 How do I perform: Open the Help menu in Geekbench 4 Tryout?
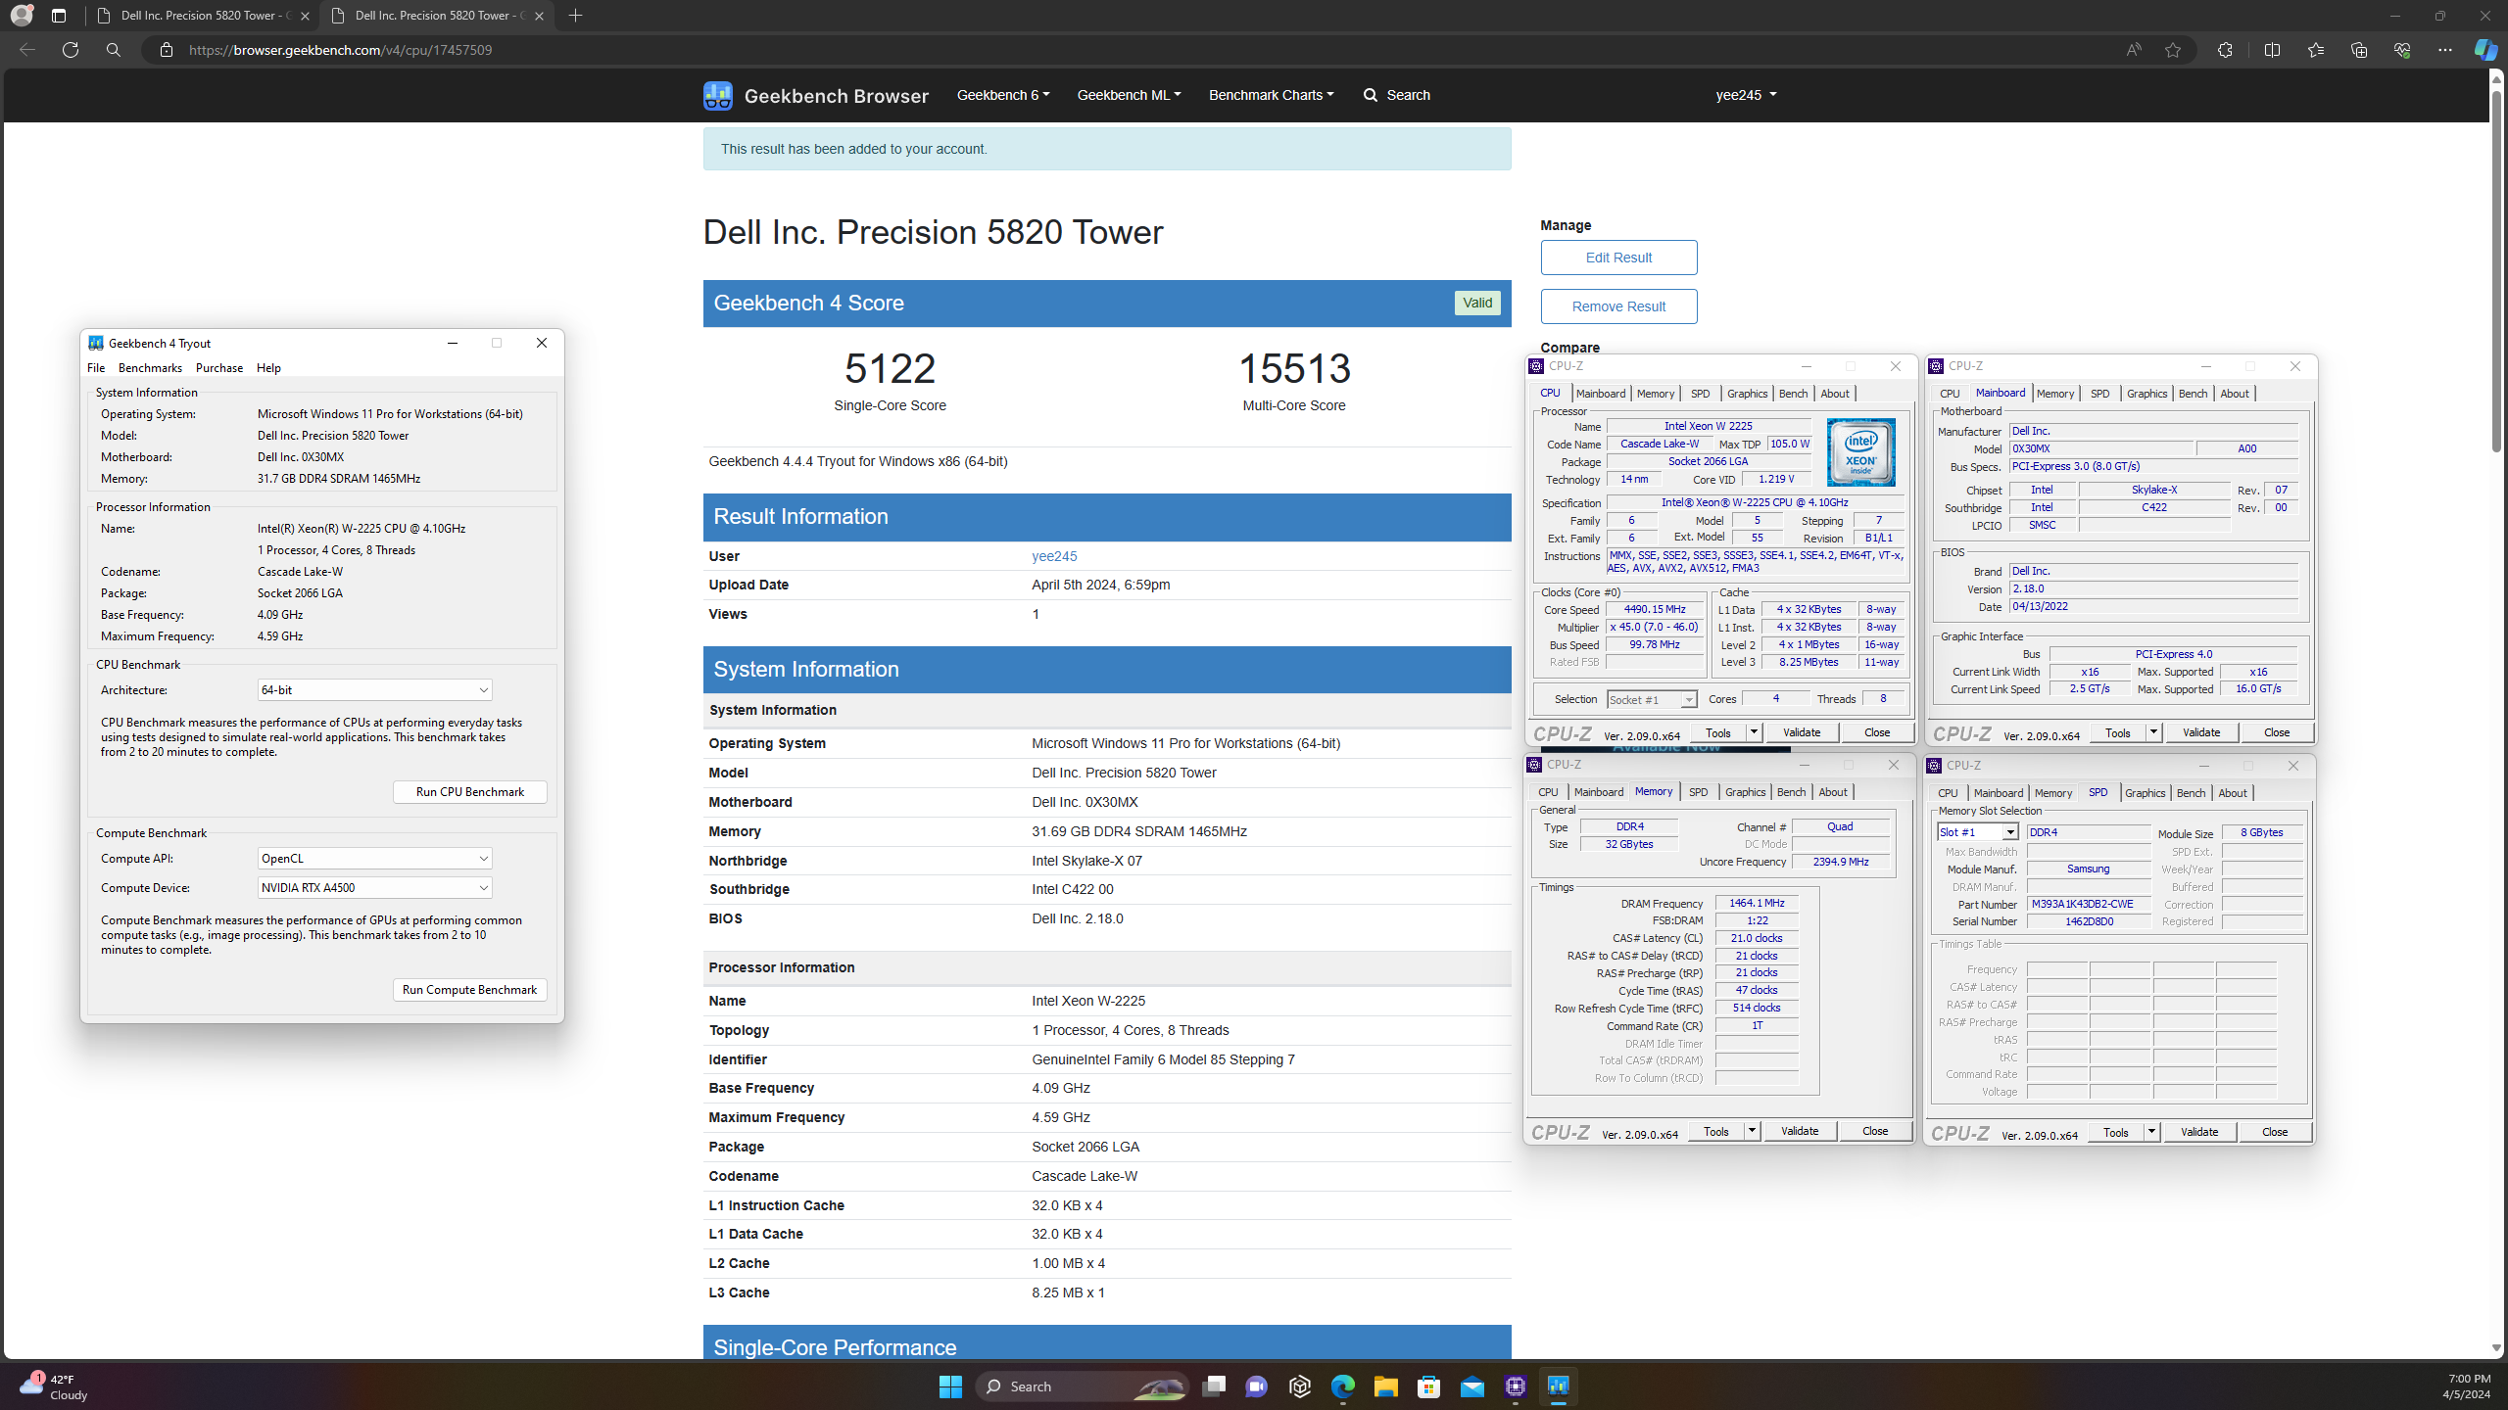click(268, 368)
